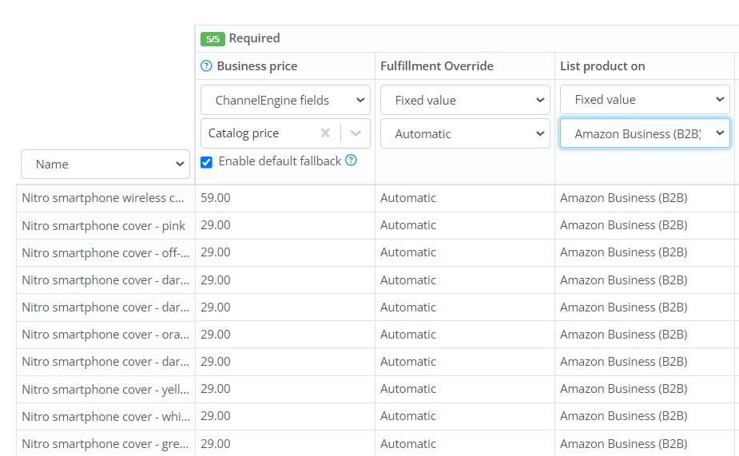Expand the Automatic dropdown
Screen dimensions: 739x456
point(465,133)
